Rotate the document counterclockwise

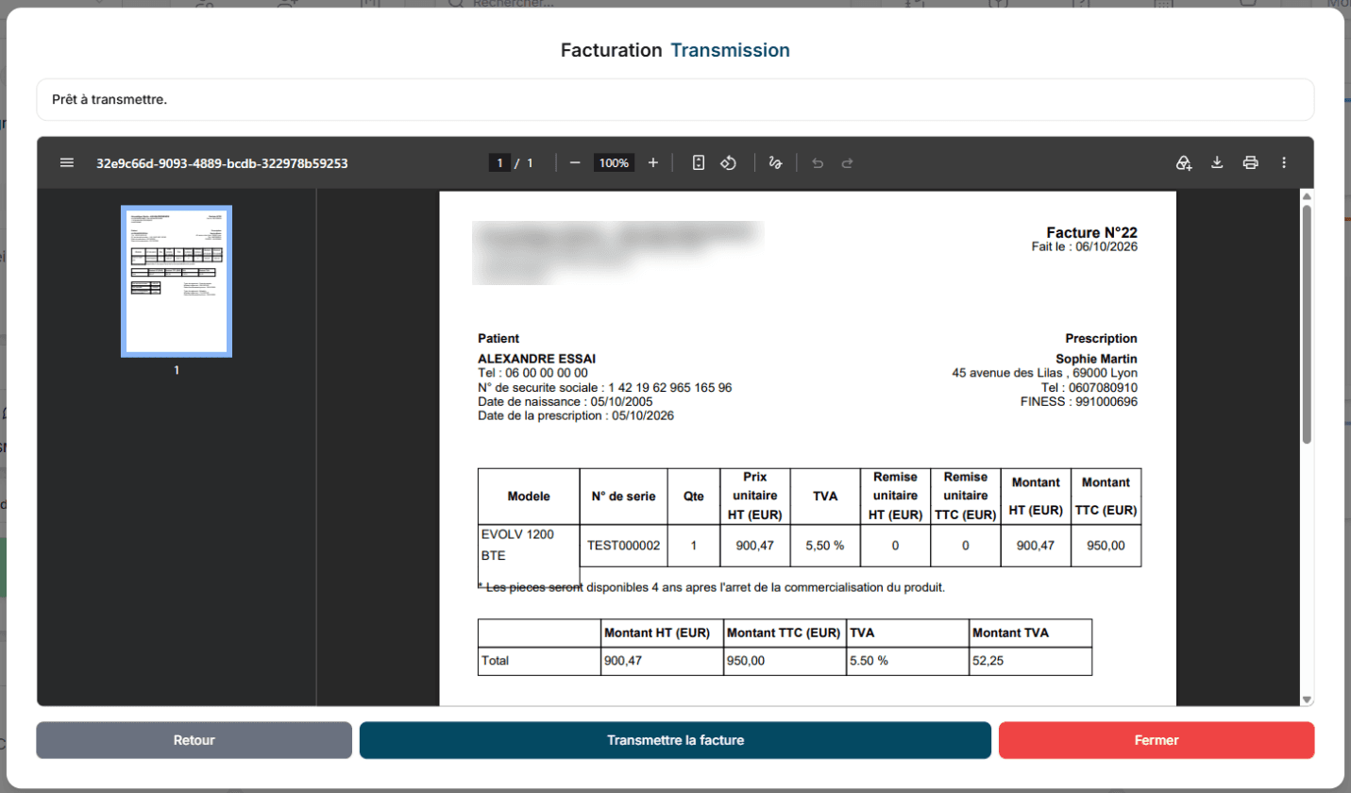tap(729, 162)
